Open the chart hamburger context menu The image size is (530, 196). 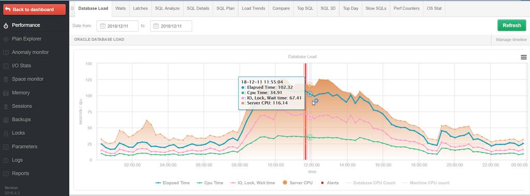point(524,57)
